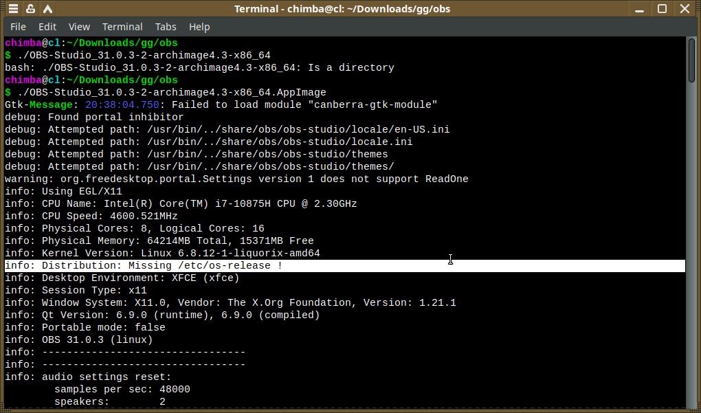Click the en-US.ini attempted path line
Screen dimensions: 701x413
point(227,130)
